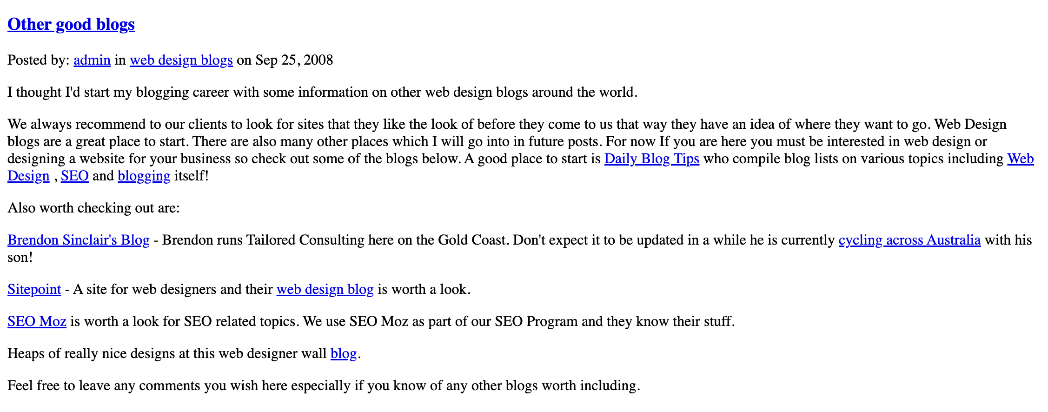Open the web design blogs category link

tap(181, 60)
